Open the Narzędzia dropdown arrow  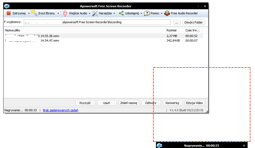pyautogui.click(x=114, y=13)
